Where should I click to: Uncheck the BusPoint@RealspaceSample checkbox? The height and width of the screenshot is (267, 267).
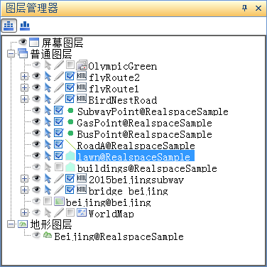(58, 133)
